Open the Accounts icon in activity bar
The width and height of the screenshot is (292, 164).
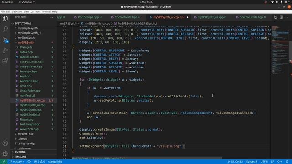[5, 143]
